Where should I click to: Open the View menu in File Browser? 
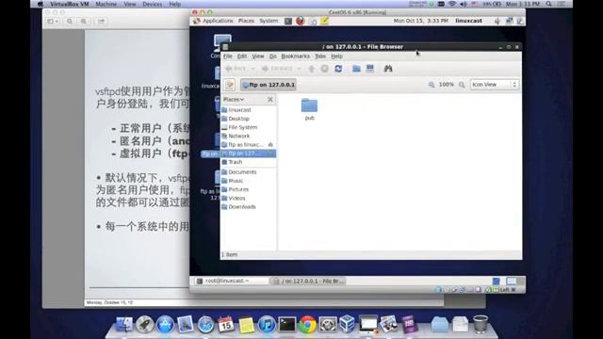(x=257, y=56)
